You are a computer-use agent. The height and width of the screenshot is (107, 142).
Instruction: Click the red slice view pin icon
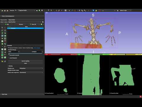47,54
